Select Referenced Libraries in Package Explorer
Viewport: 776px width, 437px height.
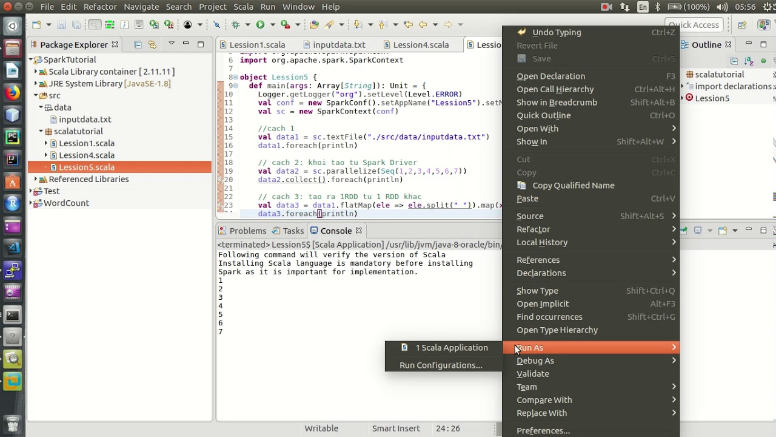tap(89, 180)
